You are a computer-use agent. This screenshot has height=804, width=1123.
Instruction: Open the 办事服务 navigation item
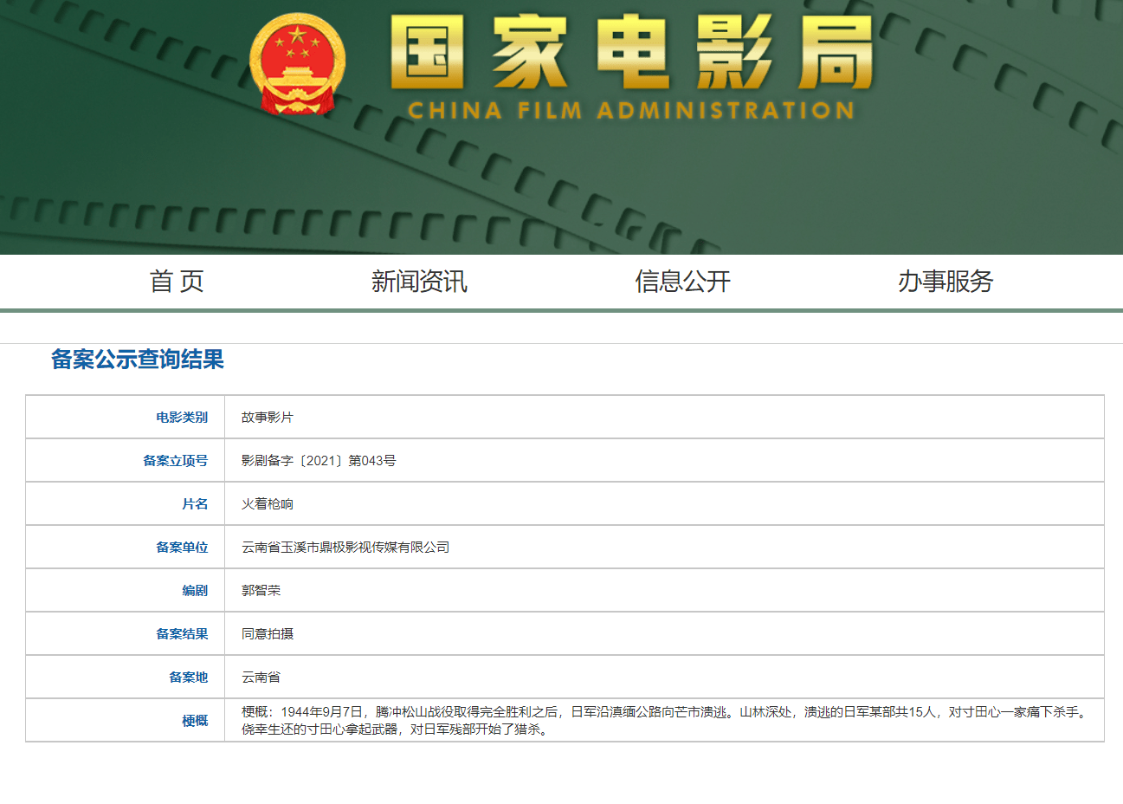(946, 281)
